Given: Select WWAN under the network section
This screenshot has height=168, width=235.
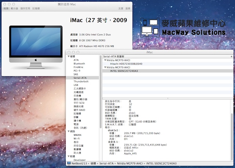Looking at the screenshot, I should 77,135.
